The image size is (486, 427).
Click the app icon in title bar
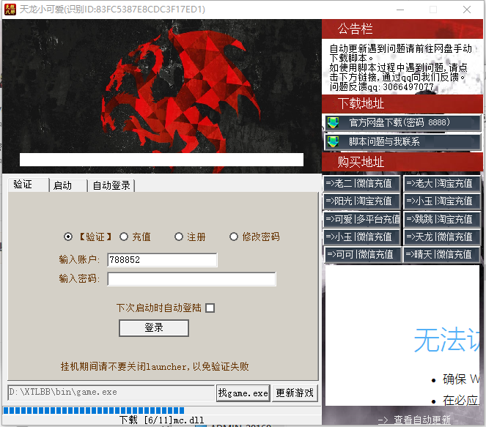10,9
